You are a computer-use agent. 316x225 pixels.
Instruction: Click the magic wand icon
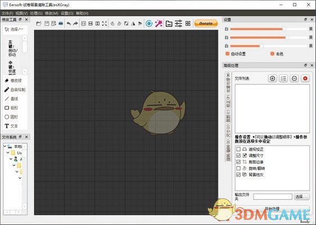(x=159, y=24)
